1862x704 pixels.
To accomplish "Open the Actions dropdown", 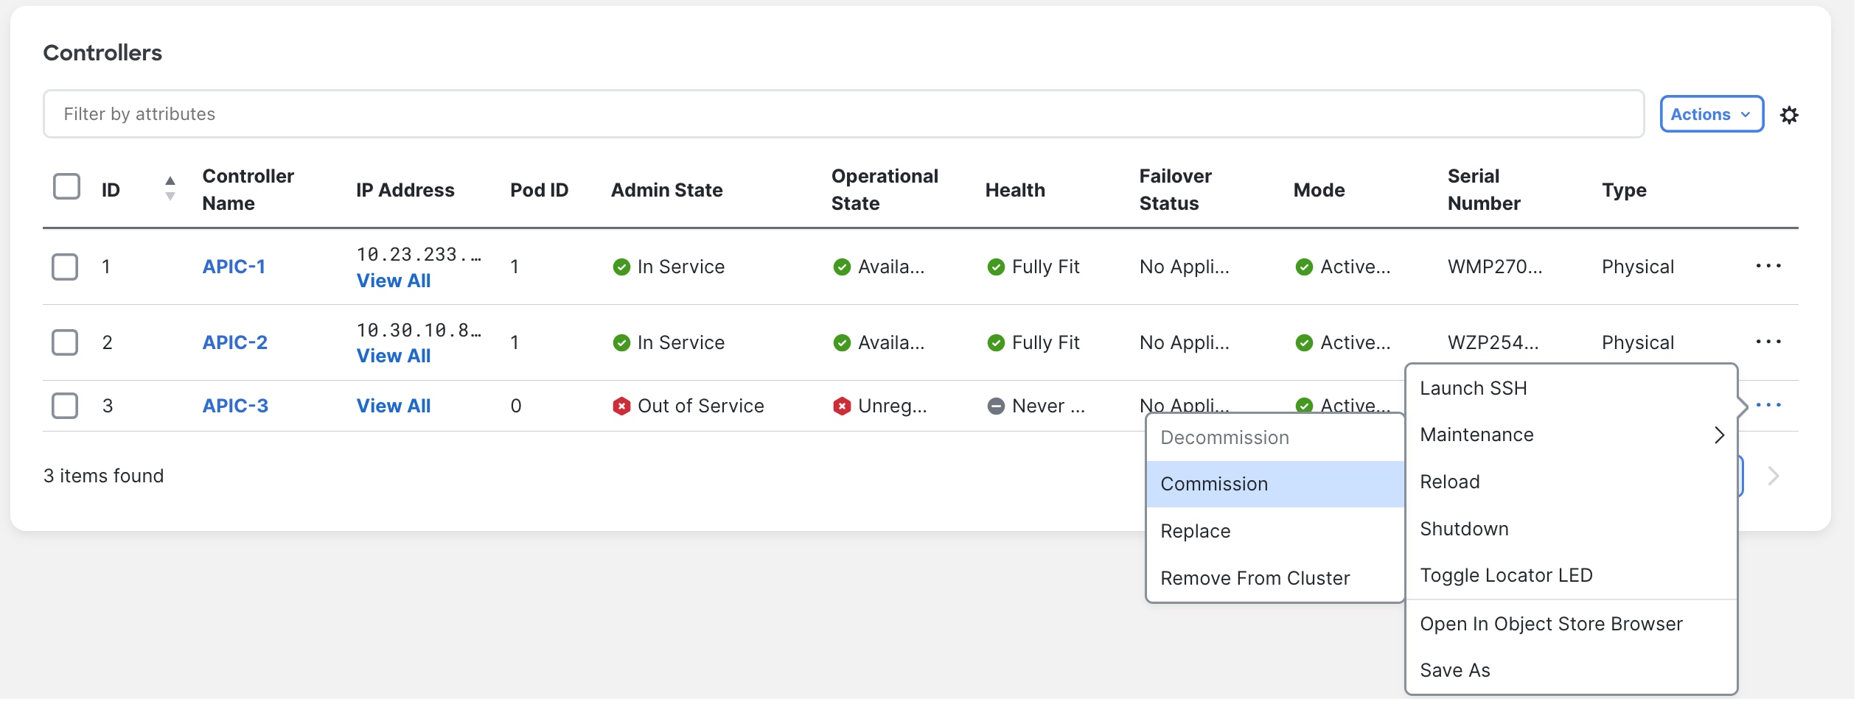I will pyautogui.click(x=1710, y=114).
